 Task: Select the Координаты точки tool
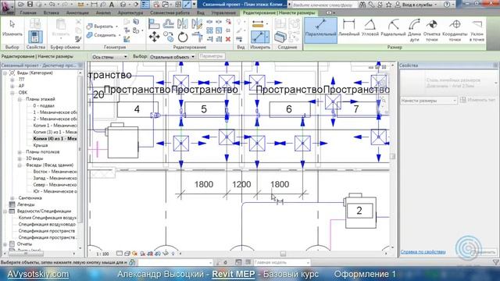455,30
